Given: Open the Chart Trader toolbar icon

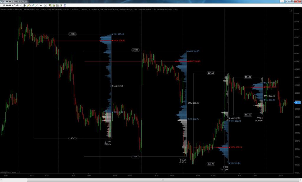Looking at the screenshot, I should [x=50, y=5].
